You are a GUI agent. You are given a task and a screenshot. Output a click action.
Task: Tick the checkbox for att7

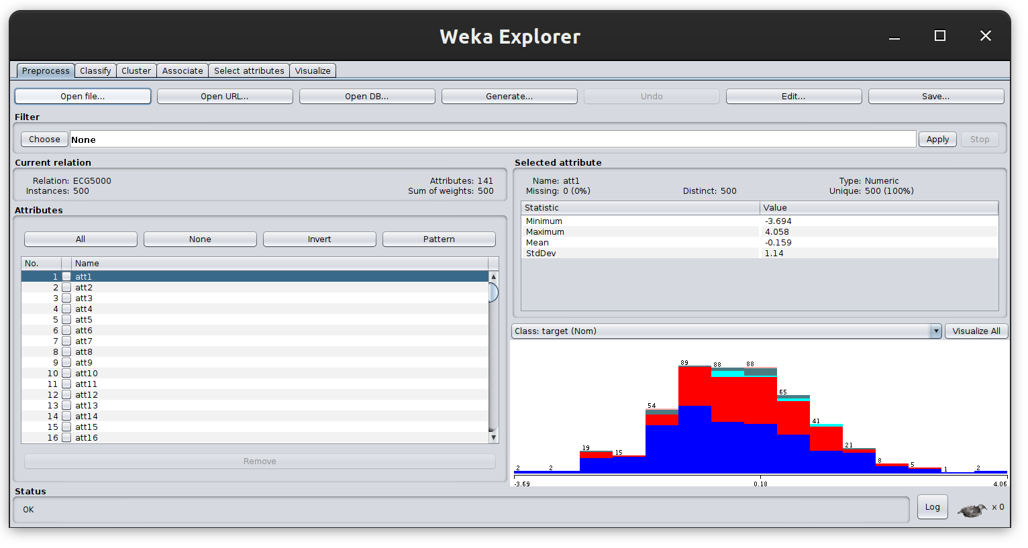66,341
